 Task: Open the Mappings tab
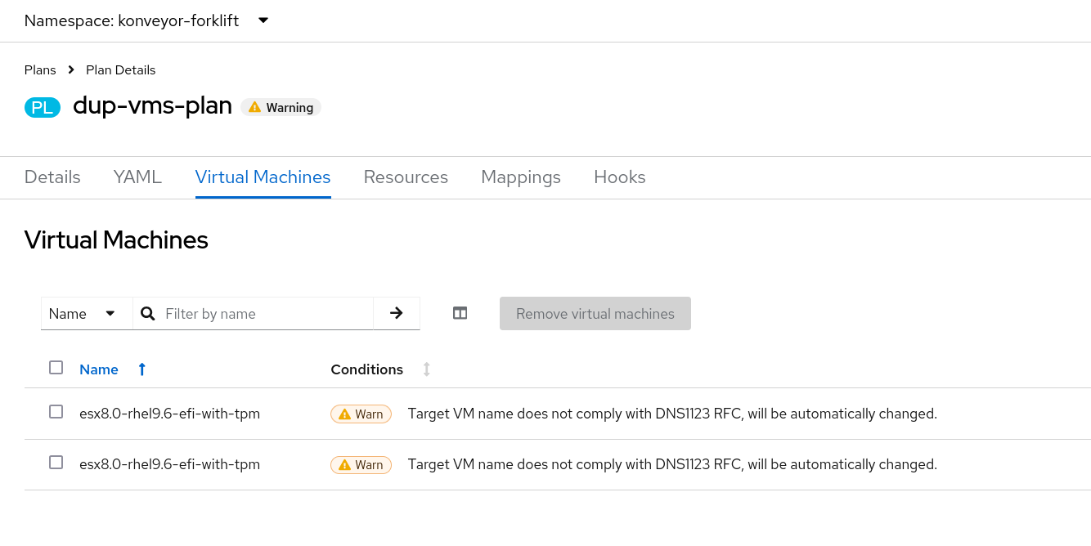click(x=520, y=177)
